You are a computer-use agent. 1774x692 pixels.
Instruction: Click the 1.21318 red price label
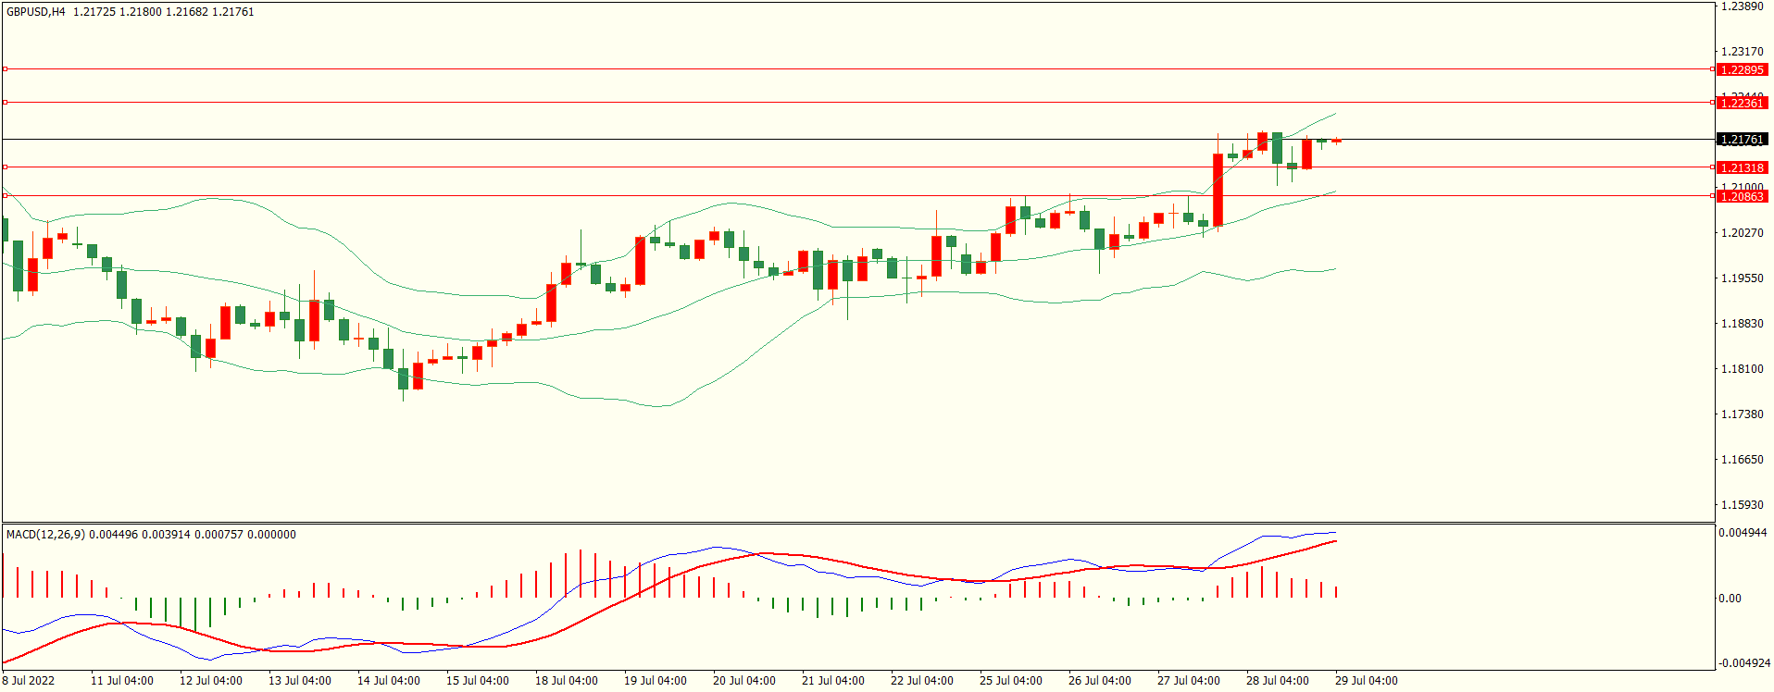(1742, 167)
